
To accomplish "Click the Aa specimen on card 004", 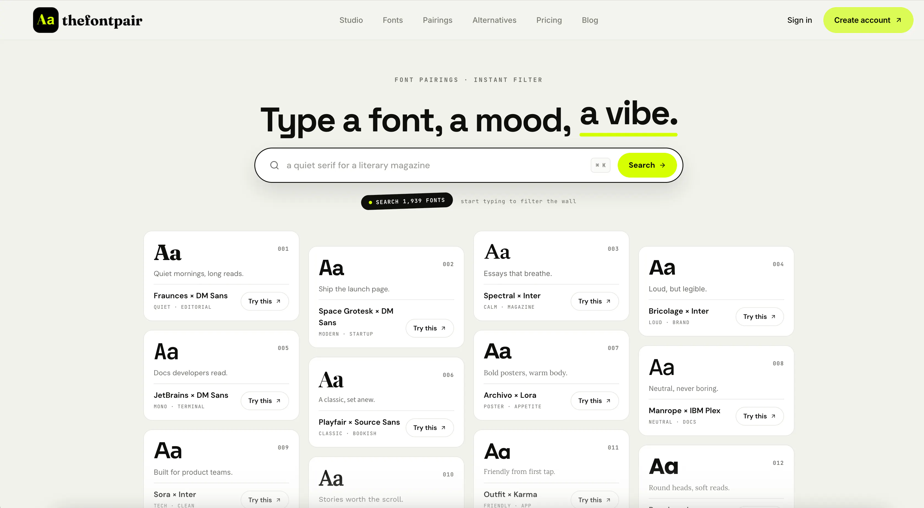I will [x=662, y=267].
